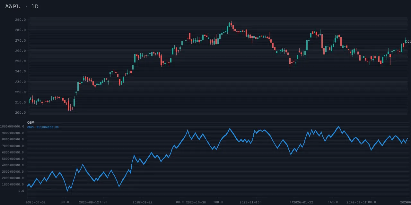The width and height of the screenshot is (411, 205).
Task: Select the 2025-10-30 date label
Action: coord(196,202)
